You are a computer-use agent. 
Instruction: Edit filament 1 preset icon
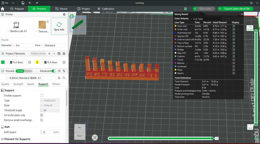point(30,62)
